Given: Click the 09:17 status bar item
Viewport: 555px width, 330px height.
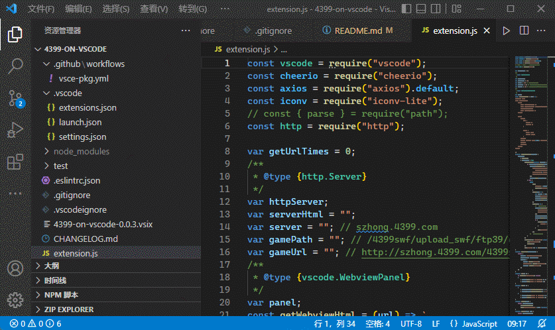Looking at the screenshot, I should click(x=517, y=323).
